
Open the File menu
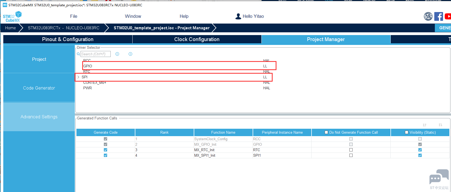click(74, 16)
